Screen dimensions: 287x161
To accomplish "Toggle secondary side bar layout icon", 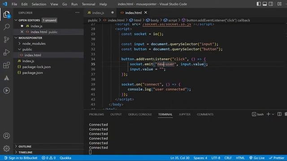I will 271,4.
